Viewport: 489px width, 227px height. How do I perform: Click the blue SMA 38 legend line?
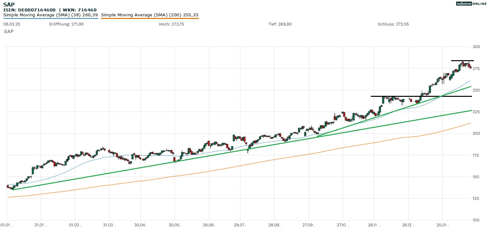pyautogui.click(x=51, y=18)
